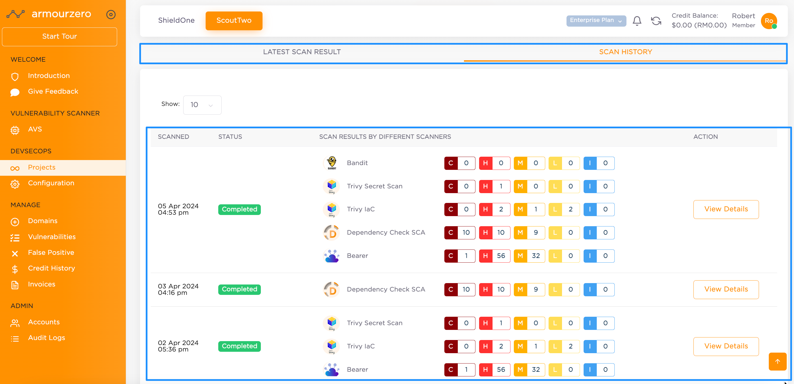Click Completed status of 05 Apr scan
This screenshot has width=794, height=384.
point(239,209)
